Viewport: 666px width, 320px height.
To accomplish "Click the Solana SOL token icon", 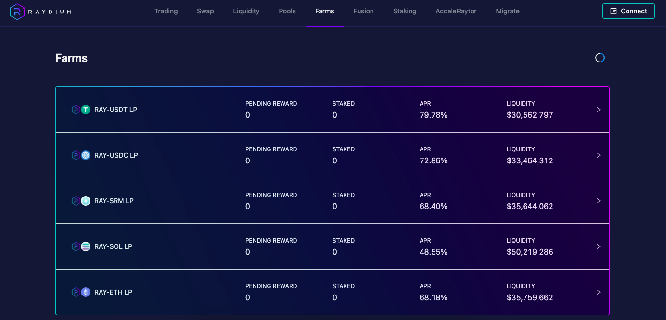I will tap(86, 246).
